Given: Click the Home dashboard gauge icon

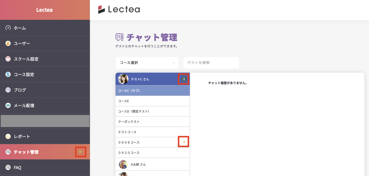Looking at the screenshot, I should coord(8,28).
